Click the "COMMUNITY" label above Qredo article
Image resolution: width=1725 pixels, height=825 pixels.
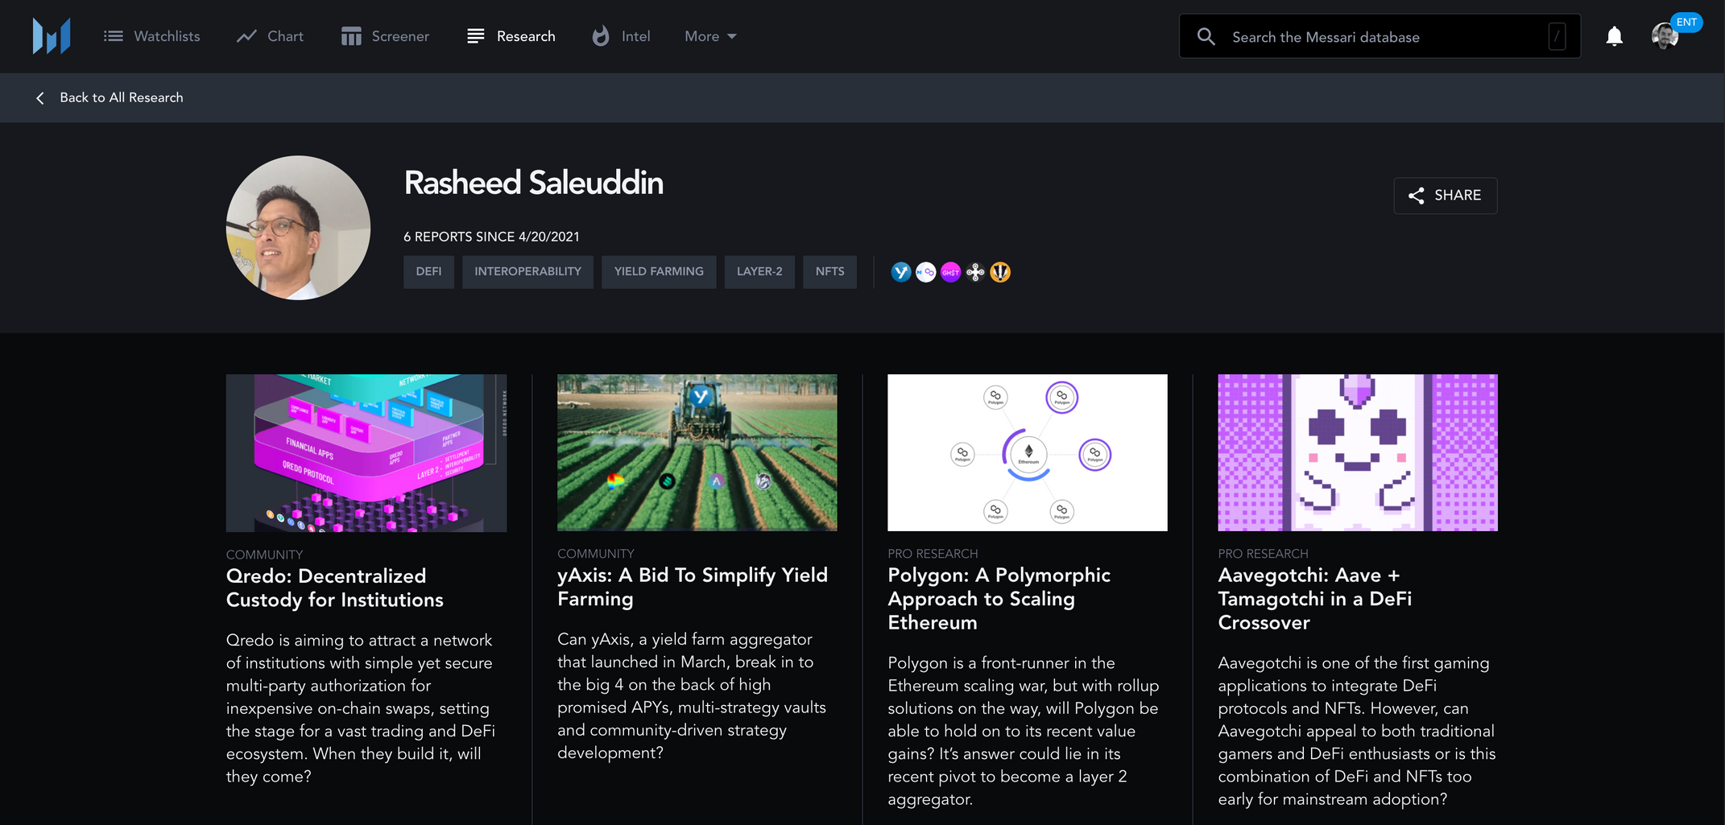[264, 555]
